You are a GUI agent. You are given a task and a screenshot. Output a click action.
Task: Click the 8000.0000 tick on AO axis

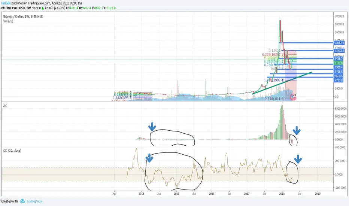click(340, 109)
